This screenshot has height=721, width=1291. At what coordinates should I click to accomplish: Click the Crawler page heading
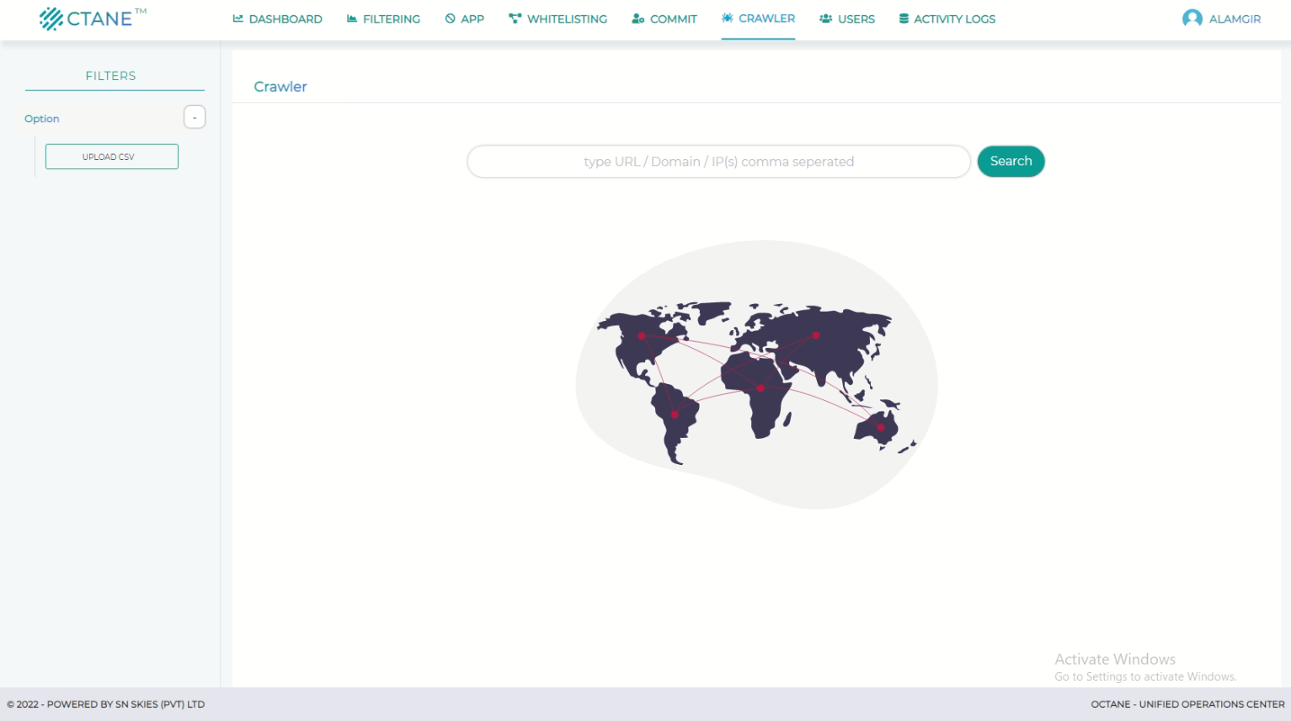tap(280, 87)
